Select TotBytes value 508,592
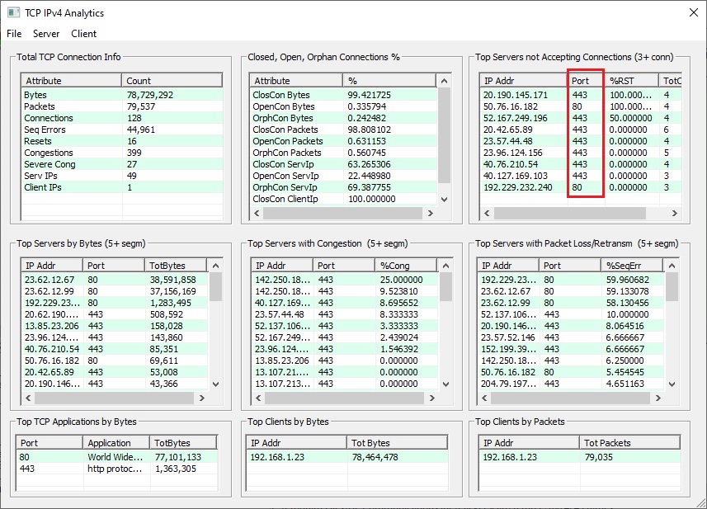The height and width of the screenshot is (509, 707). tap(167, 314)
